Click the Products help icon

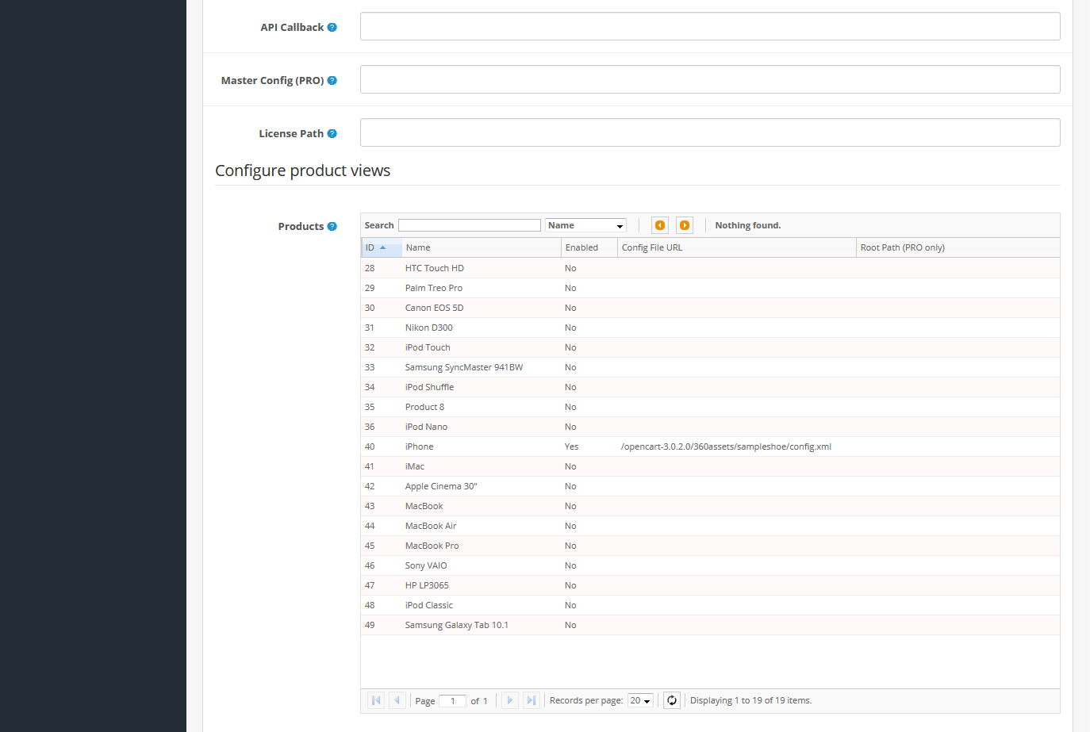pos(332,226)
